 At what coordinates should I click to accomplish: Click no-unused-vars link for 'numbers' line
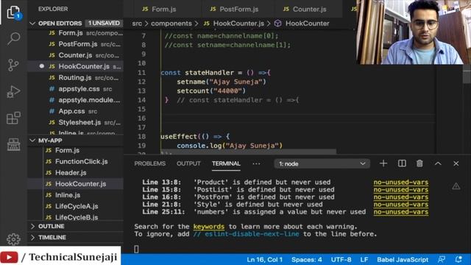401,212
